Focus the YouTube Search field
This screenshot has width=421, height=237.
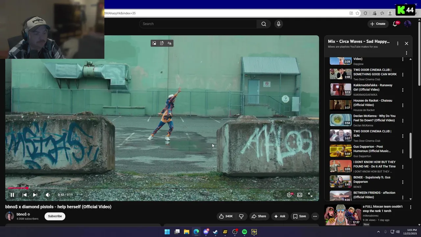[198, 24]
